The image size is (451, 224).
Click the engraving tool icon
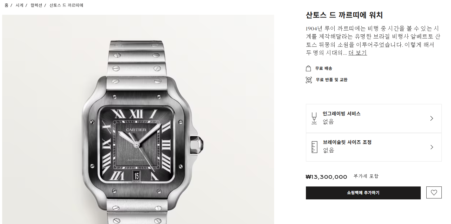(314, 118)
